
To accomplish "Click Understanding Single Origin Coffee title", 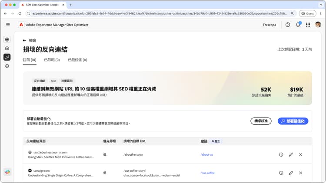I will tap(61, 175).
